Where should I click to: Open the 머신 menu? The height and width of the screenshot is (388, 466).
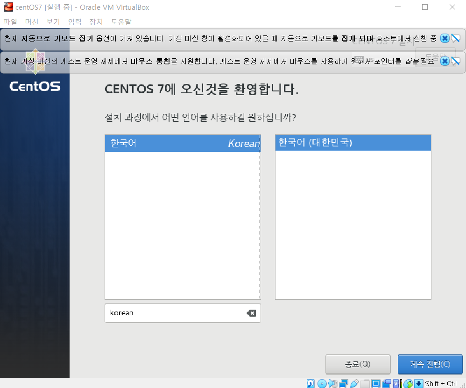(32, 21)
